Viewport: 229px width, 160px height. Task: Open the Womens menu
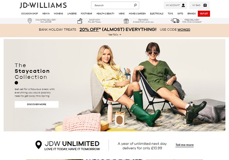58,14
